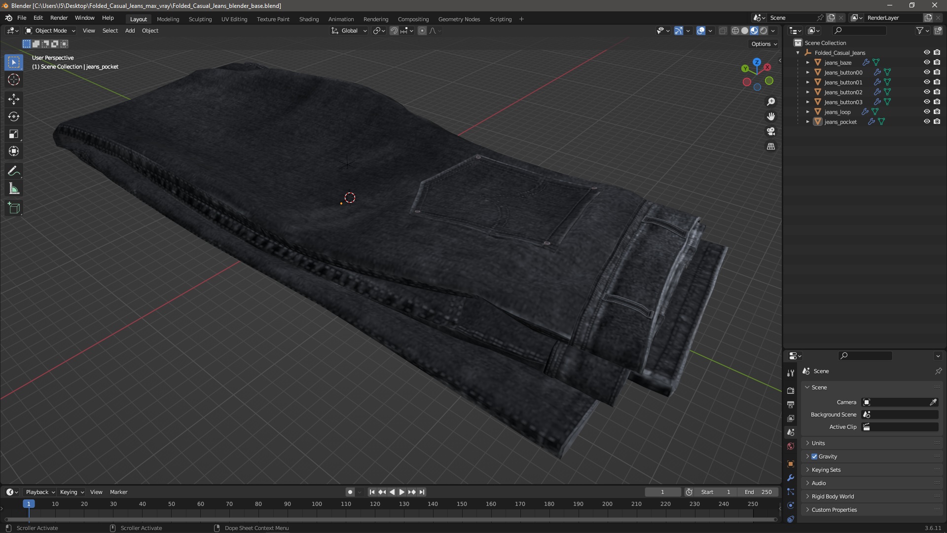Viewport: 947px width, 533px height.
Task: Click the Camera field in Scene properties
Action: coord(900,402)
